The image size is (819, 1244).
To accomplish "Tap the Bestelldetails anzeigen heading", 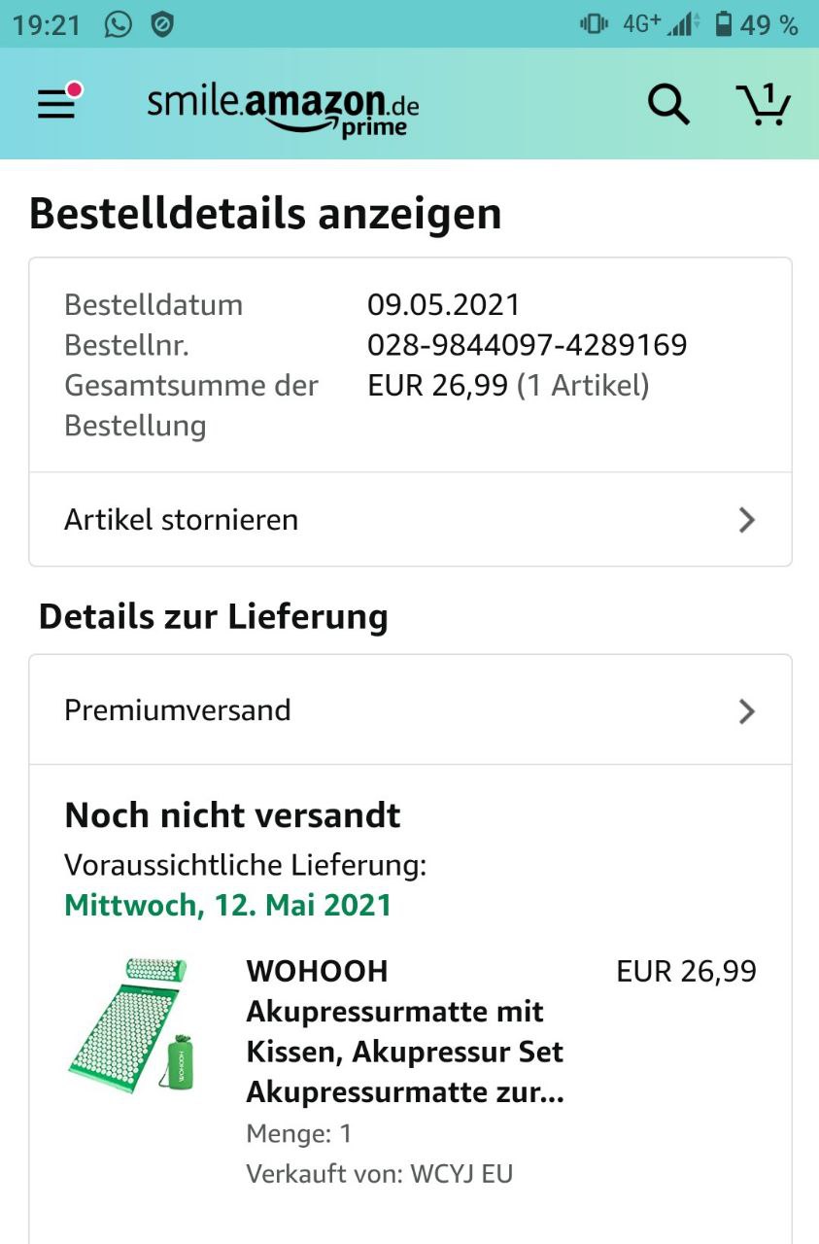I will point(265,214).
